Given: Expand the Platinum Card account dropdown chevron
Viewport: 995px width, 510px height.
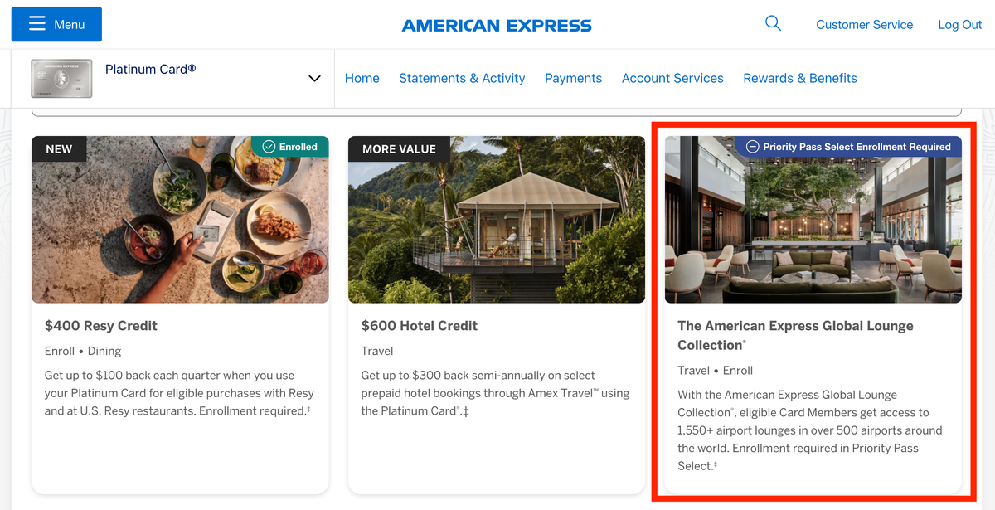Looking at the screenshot, I should [x=314, y=79].
